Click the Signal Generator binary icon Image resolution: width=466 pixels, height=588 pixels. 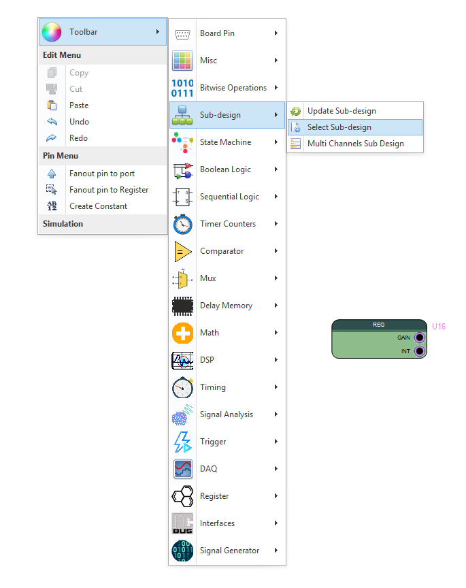(182, 551)
